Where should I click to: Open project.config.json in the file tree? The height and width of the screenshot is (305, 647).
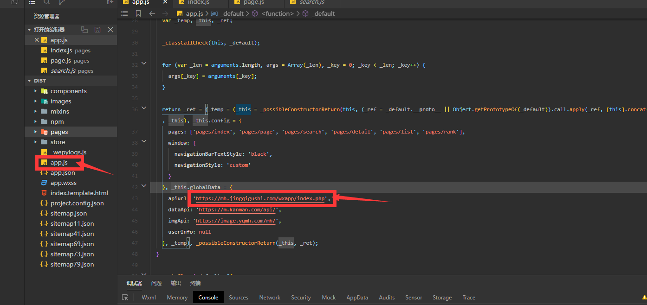pos(77,203)
